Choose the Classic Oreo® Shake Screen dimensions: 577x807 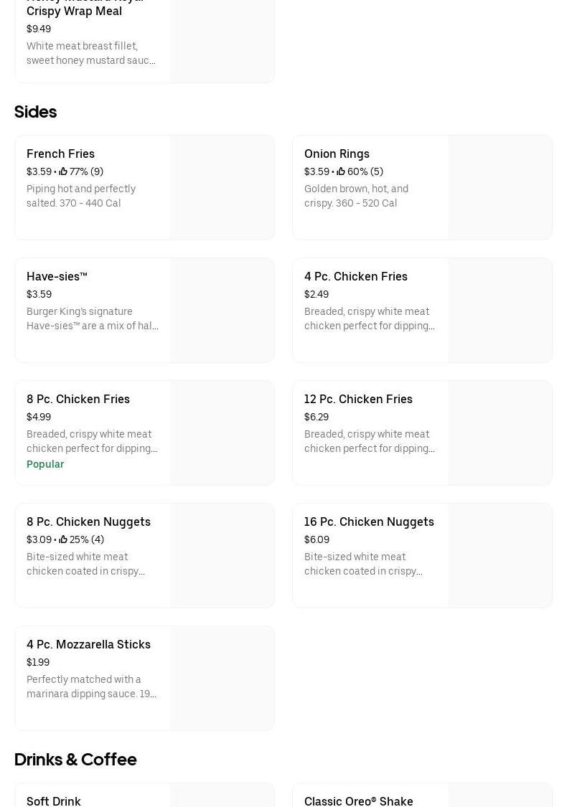(x=359, y=801)
